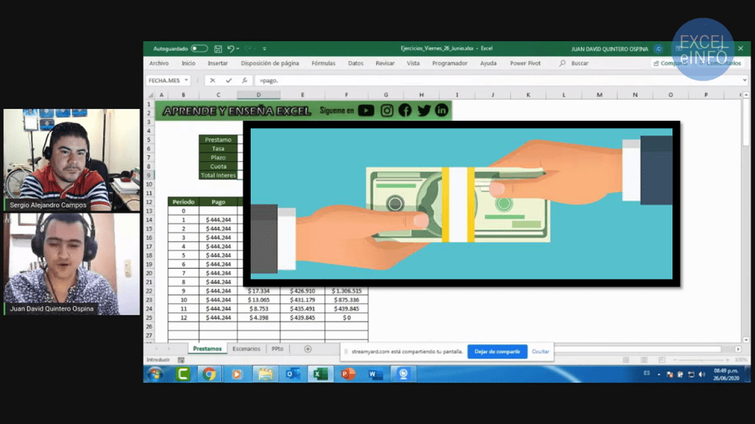Click the Ocultar link
Screen dimensions: 755x424
tap(540, 351)
